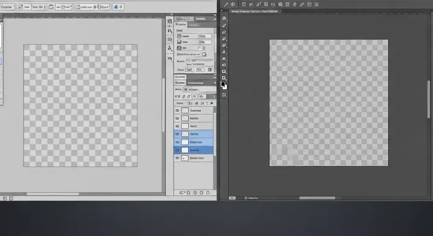Click the first diagonal pen icon in the dark window's top toolbar
Screen dimensions: 433x236
(226, 4)
